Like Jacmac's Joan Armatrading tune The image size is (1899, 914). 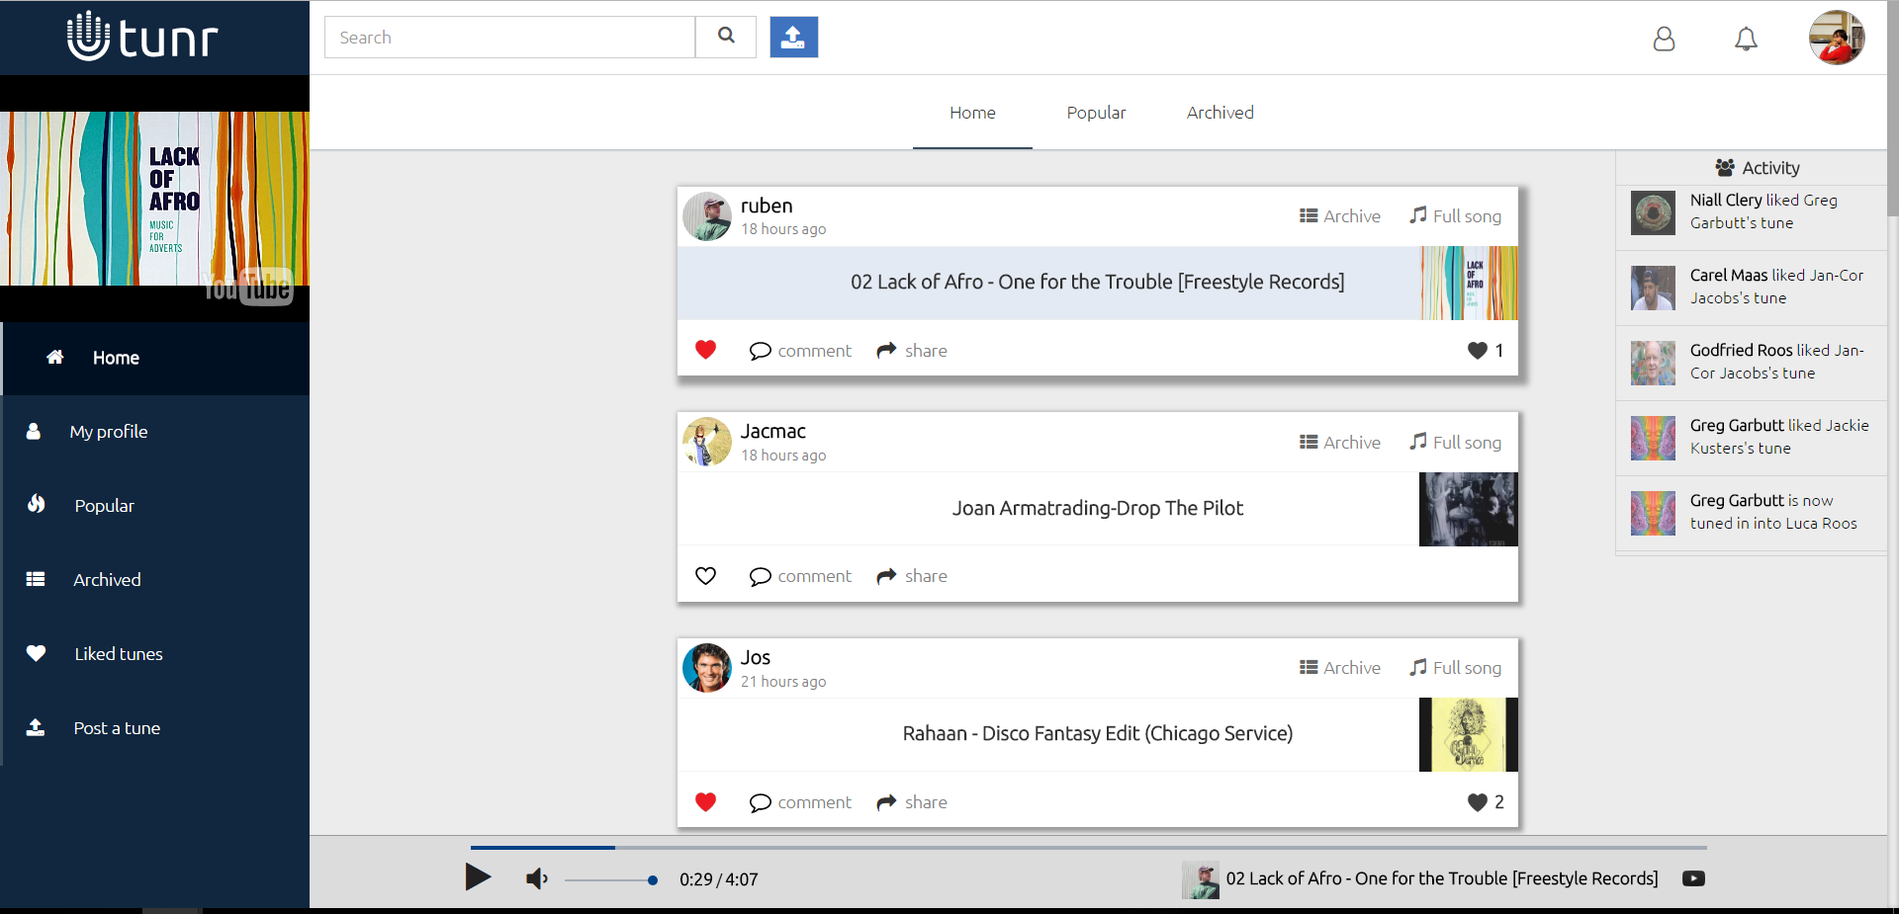(x=705, y=576)
